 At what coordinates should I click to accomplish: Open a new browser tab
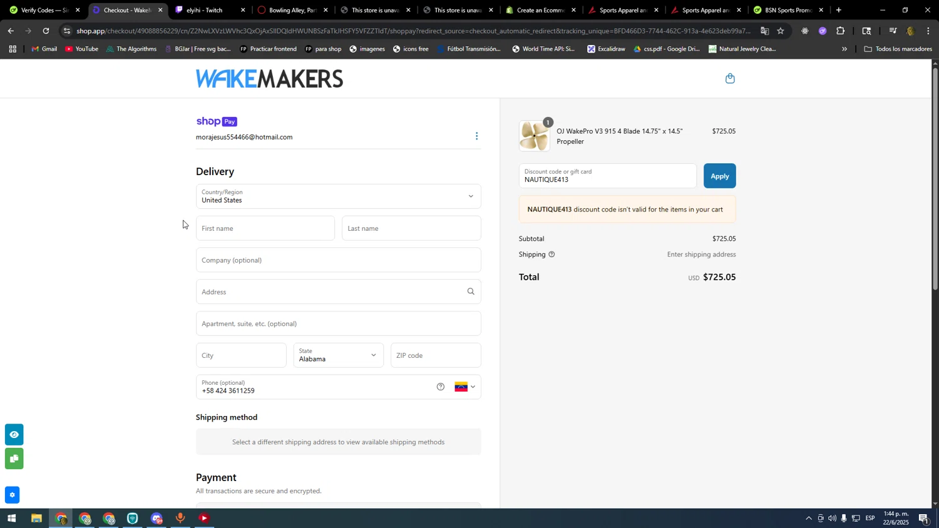click(839, 10)
